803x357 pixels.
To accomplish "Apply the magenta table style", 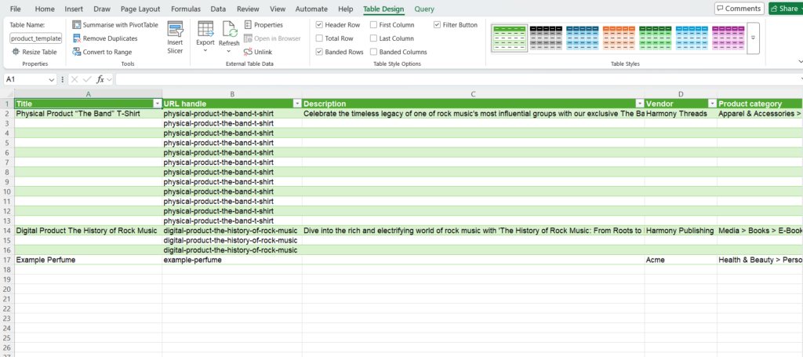I will coord(729,38).
